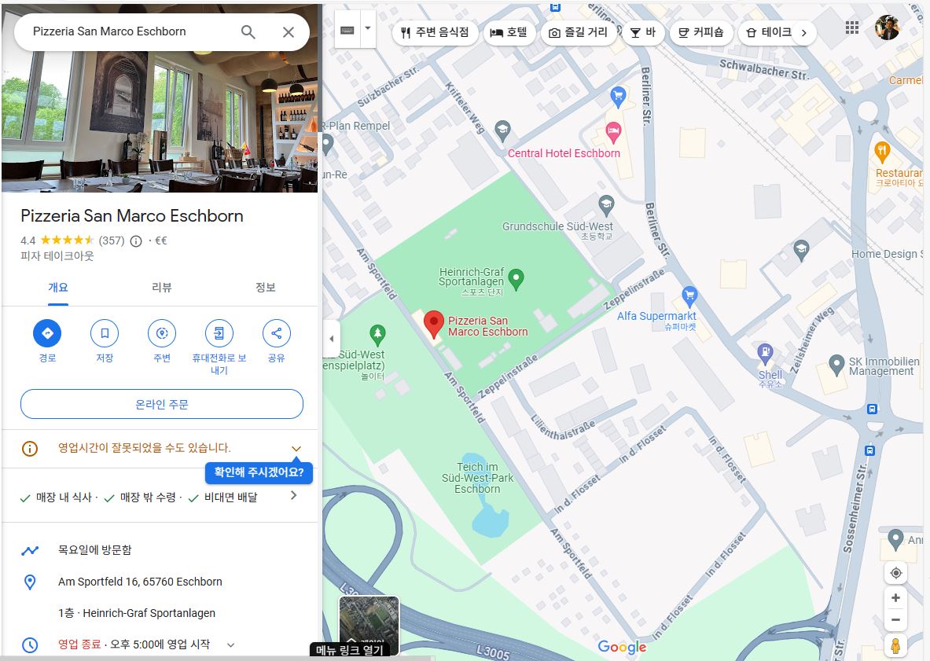Viewport: 930px width, 661px height.
Task: Click the keyboard input tool icon
Action: point(347,30)
